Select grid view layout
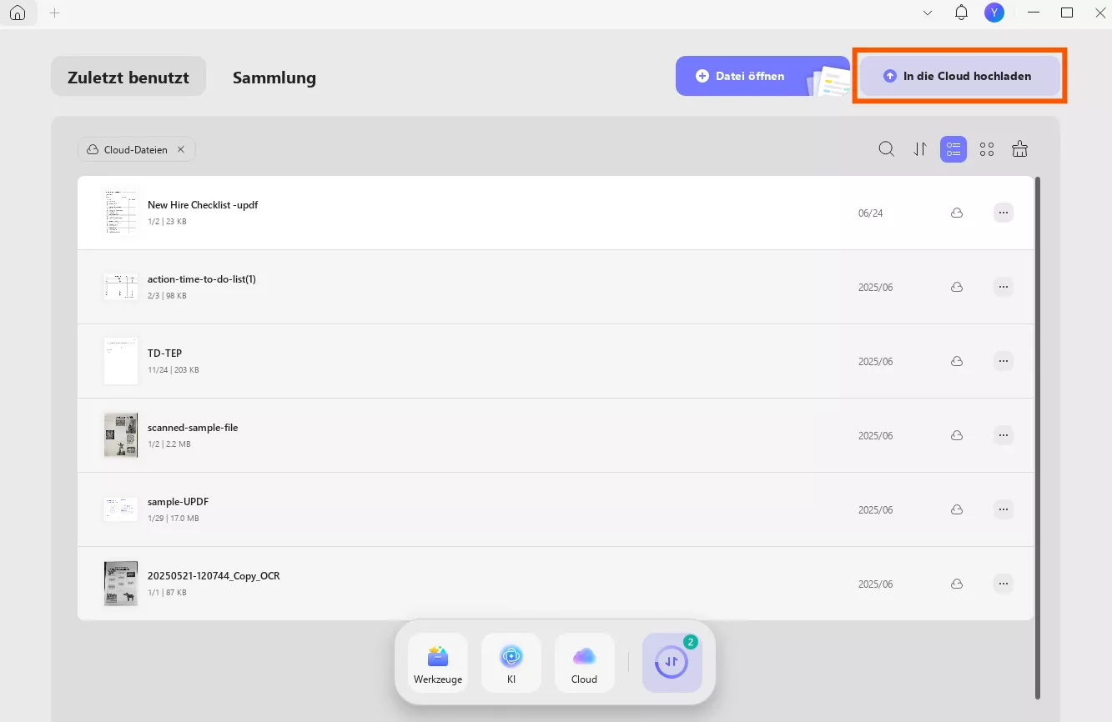1112x722 pixels. [x=987, y=149]
